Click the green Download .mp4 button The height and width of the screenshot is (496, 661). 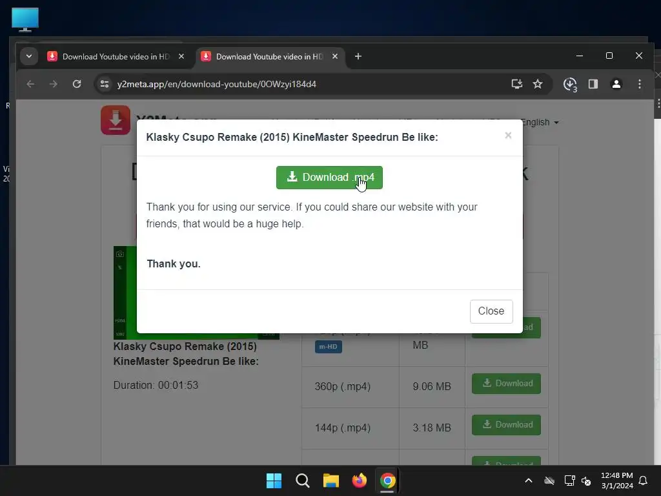[x=329, y=178]
